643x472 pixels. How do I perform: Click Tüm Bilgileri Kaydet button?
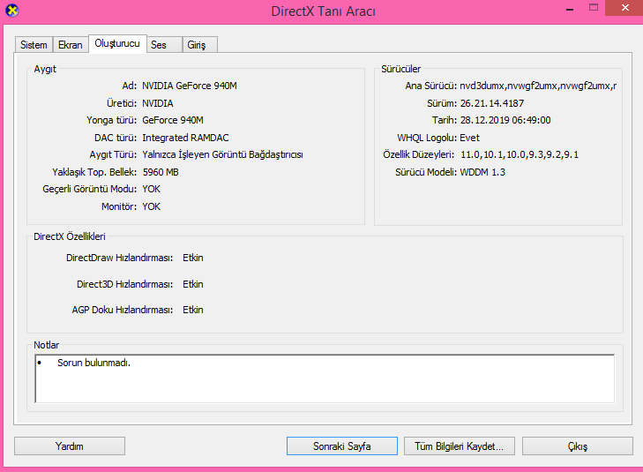tap(460, 446)
